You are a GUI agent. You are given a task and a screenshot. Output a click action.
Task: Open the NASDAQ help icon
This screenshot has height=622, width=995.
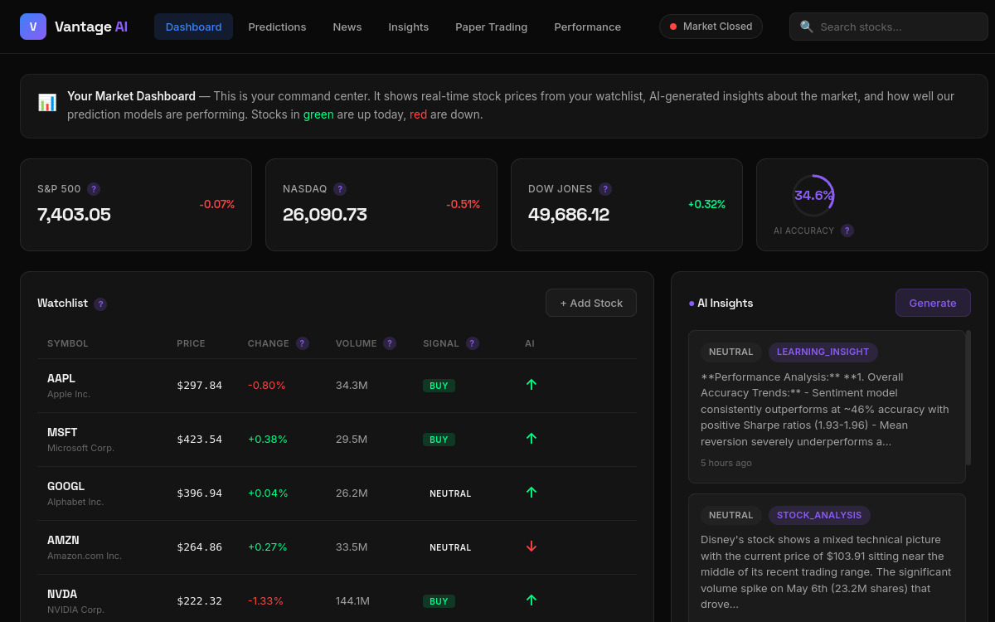[340, 189]
